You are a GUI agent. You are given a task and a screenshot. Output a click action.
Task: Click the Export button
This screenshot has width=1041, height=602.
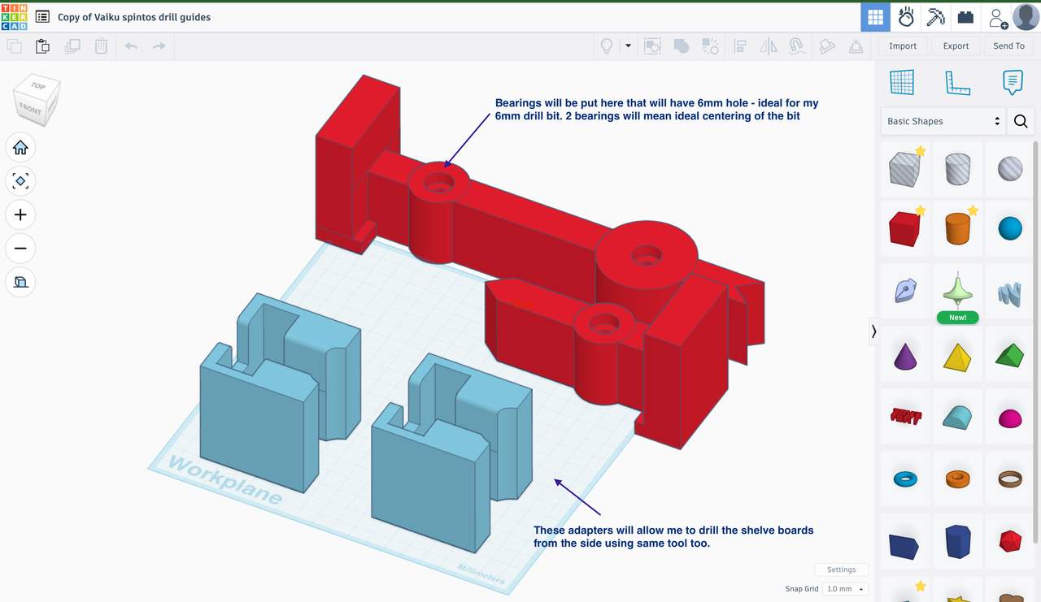pos(956,45)
